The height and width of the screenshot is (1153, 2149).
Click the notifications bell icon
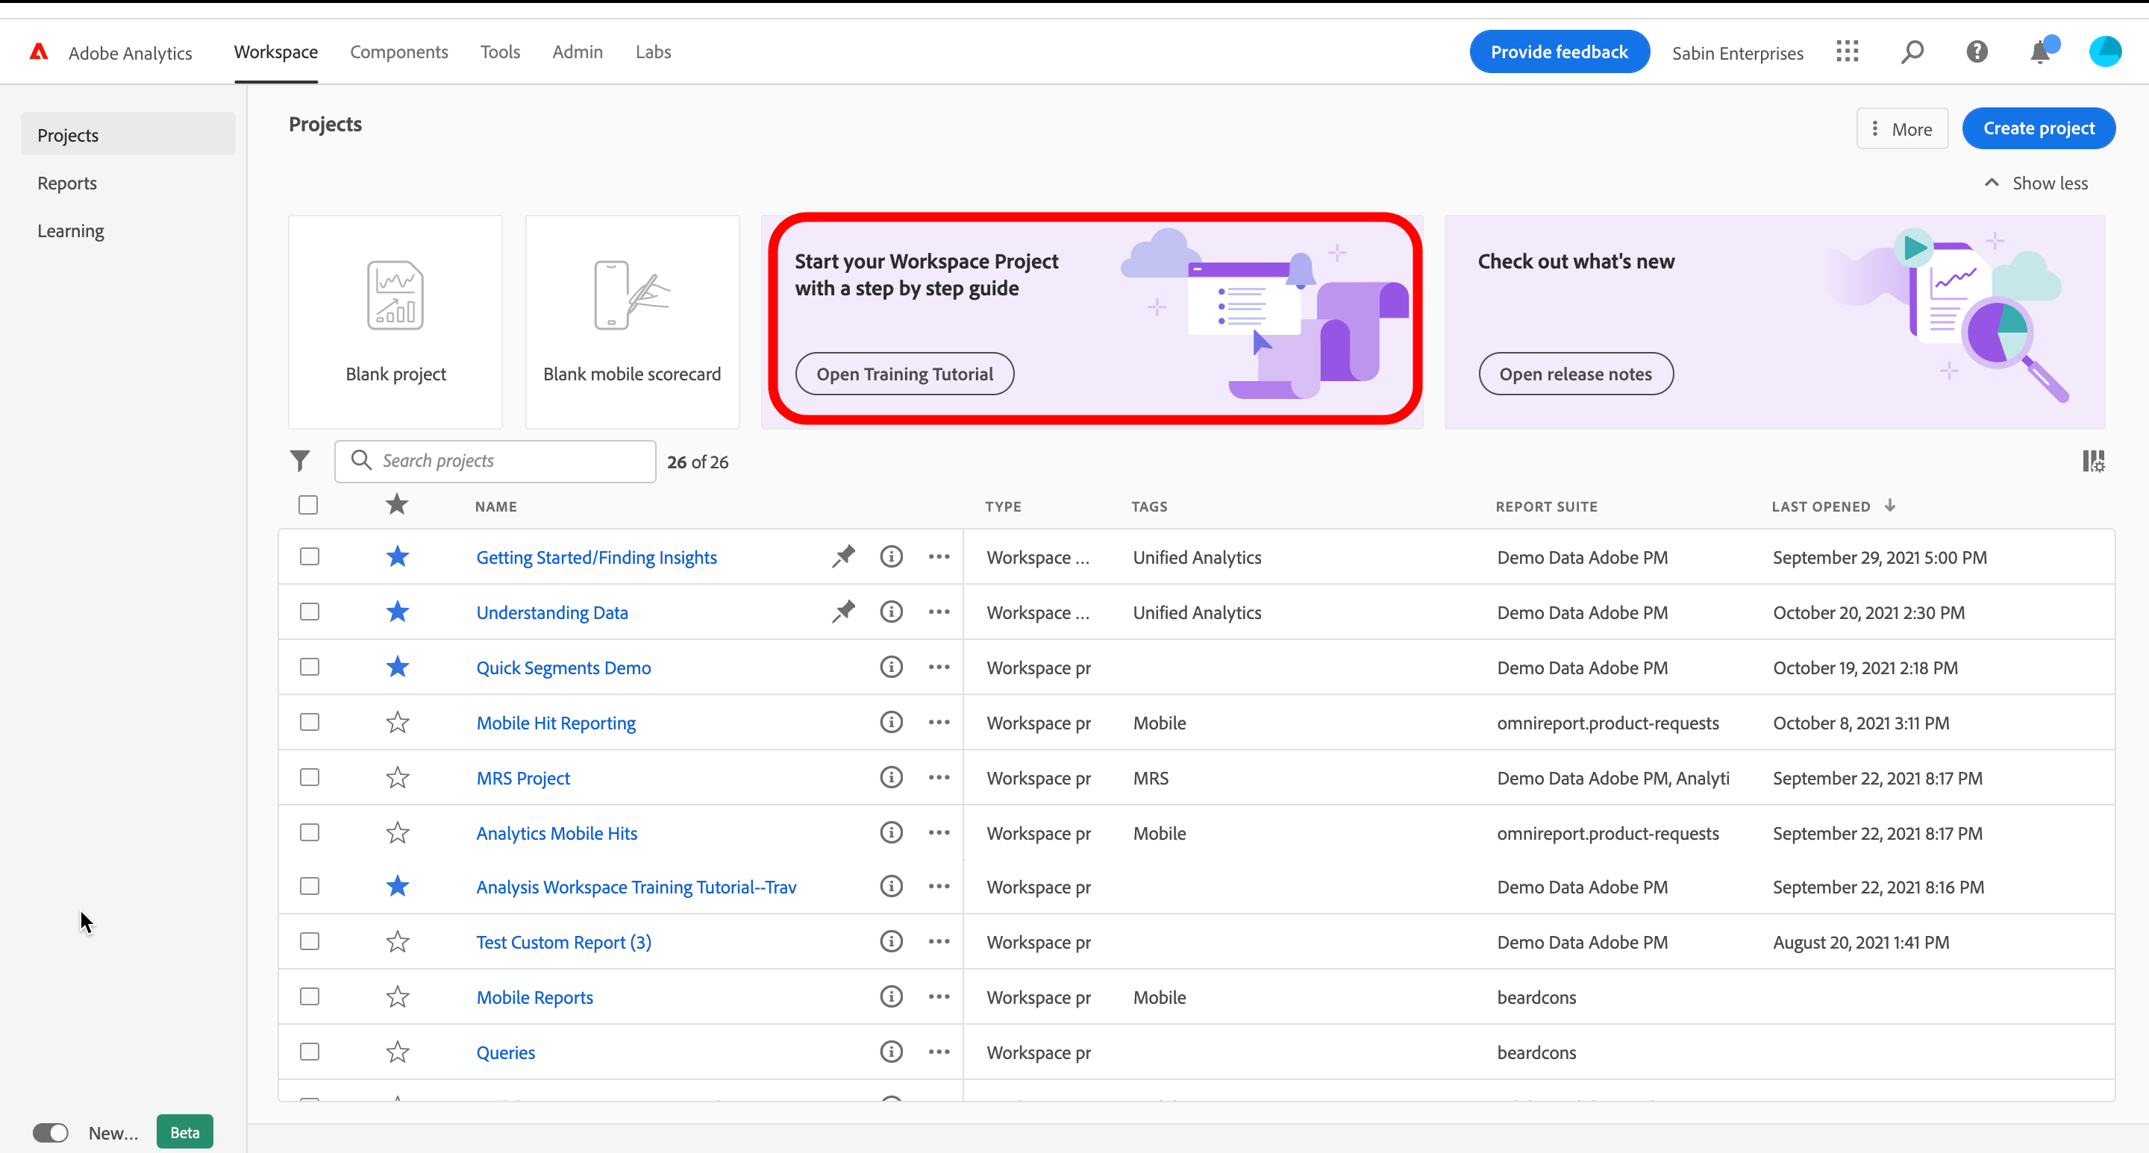pyautogui.click(x=2040, y=51)
